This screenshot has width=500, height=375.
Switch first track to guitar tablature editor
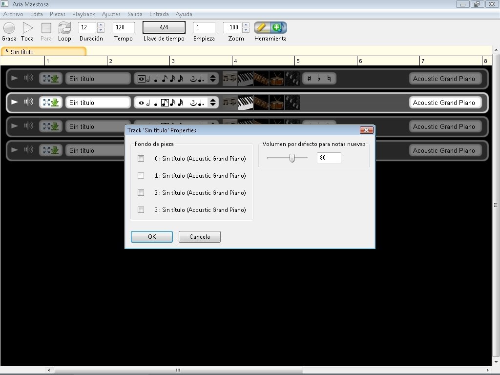coord(261,79)
